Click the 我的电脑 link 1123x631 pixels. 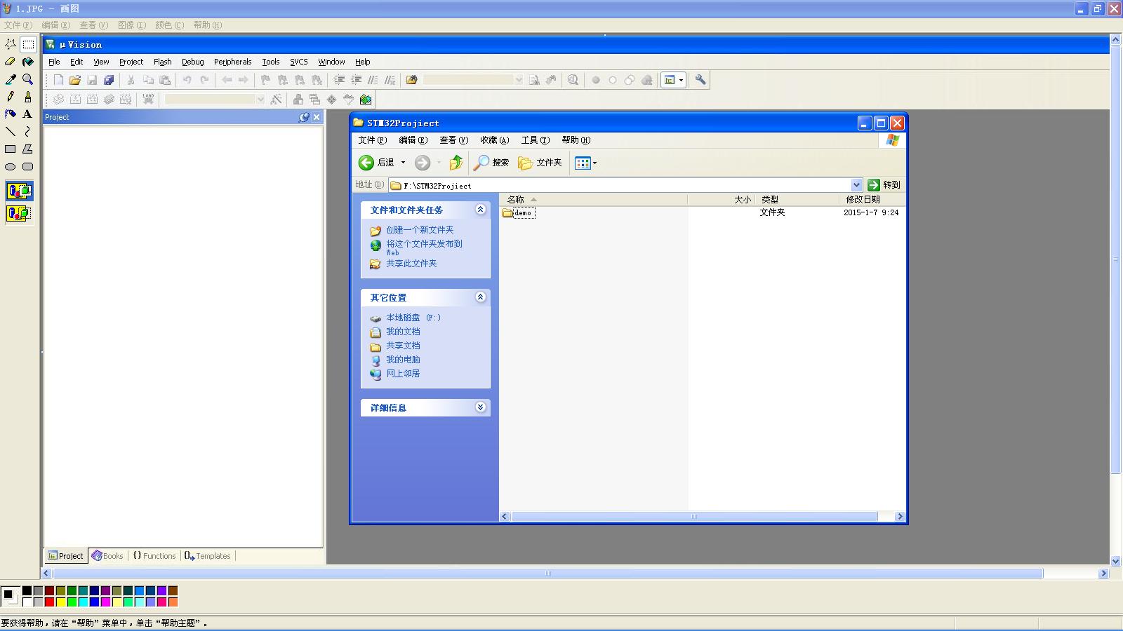click(403, 360)
